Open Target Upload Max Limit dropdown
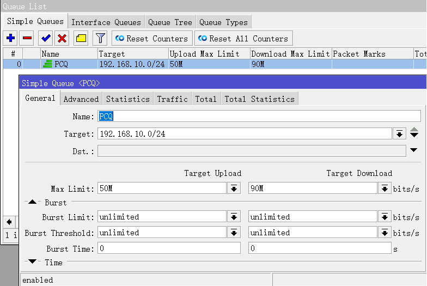Viewport: 427px width, 286px height. click(x=234, y=188)
